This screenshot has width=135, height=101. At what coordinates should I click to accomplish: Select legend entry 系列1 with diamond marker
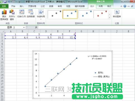[99, 73]
